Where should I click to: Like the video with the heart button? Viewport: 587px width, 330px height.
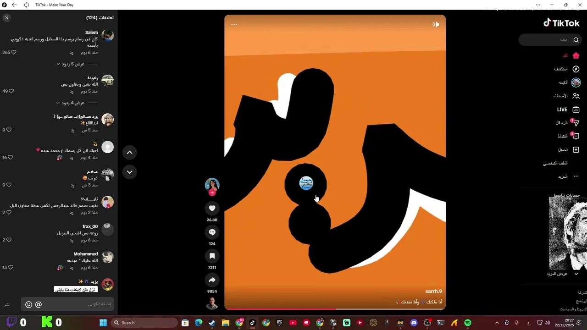click(212, 209)
